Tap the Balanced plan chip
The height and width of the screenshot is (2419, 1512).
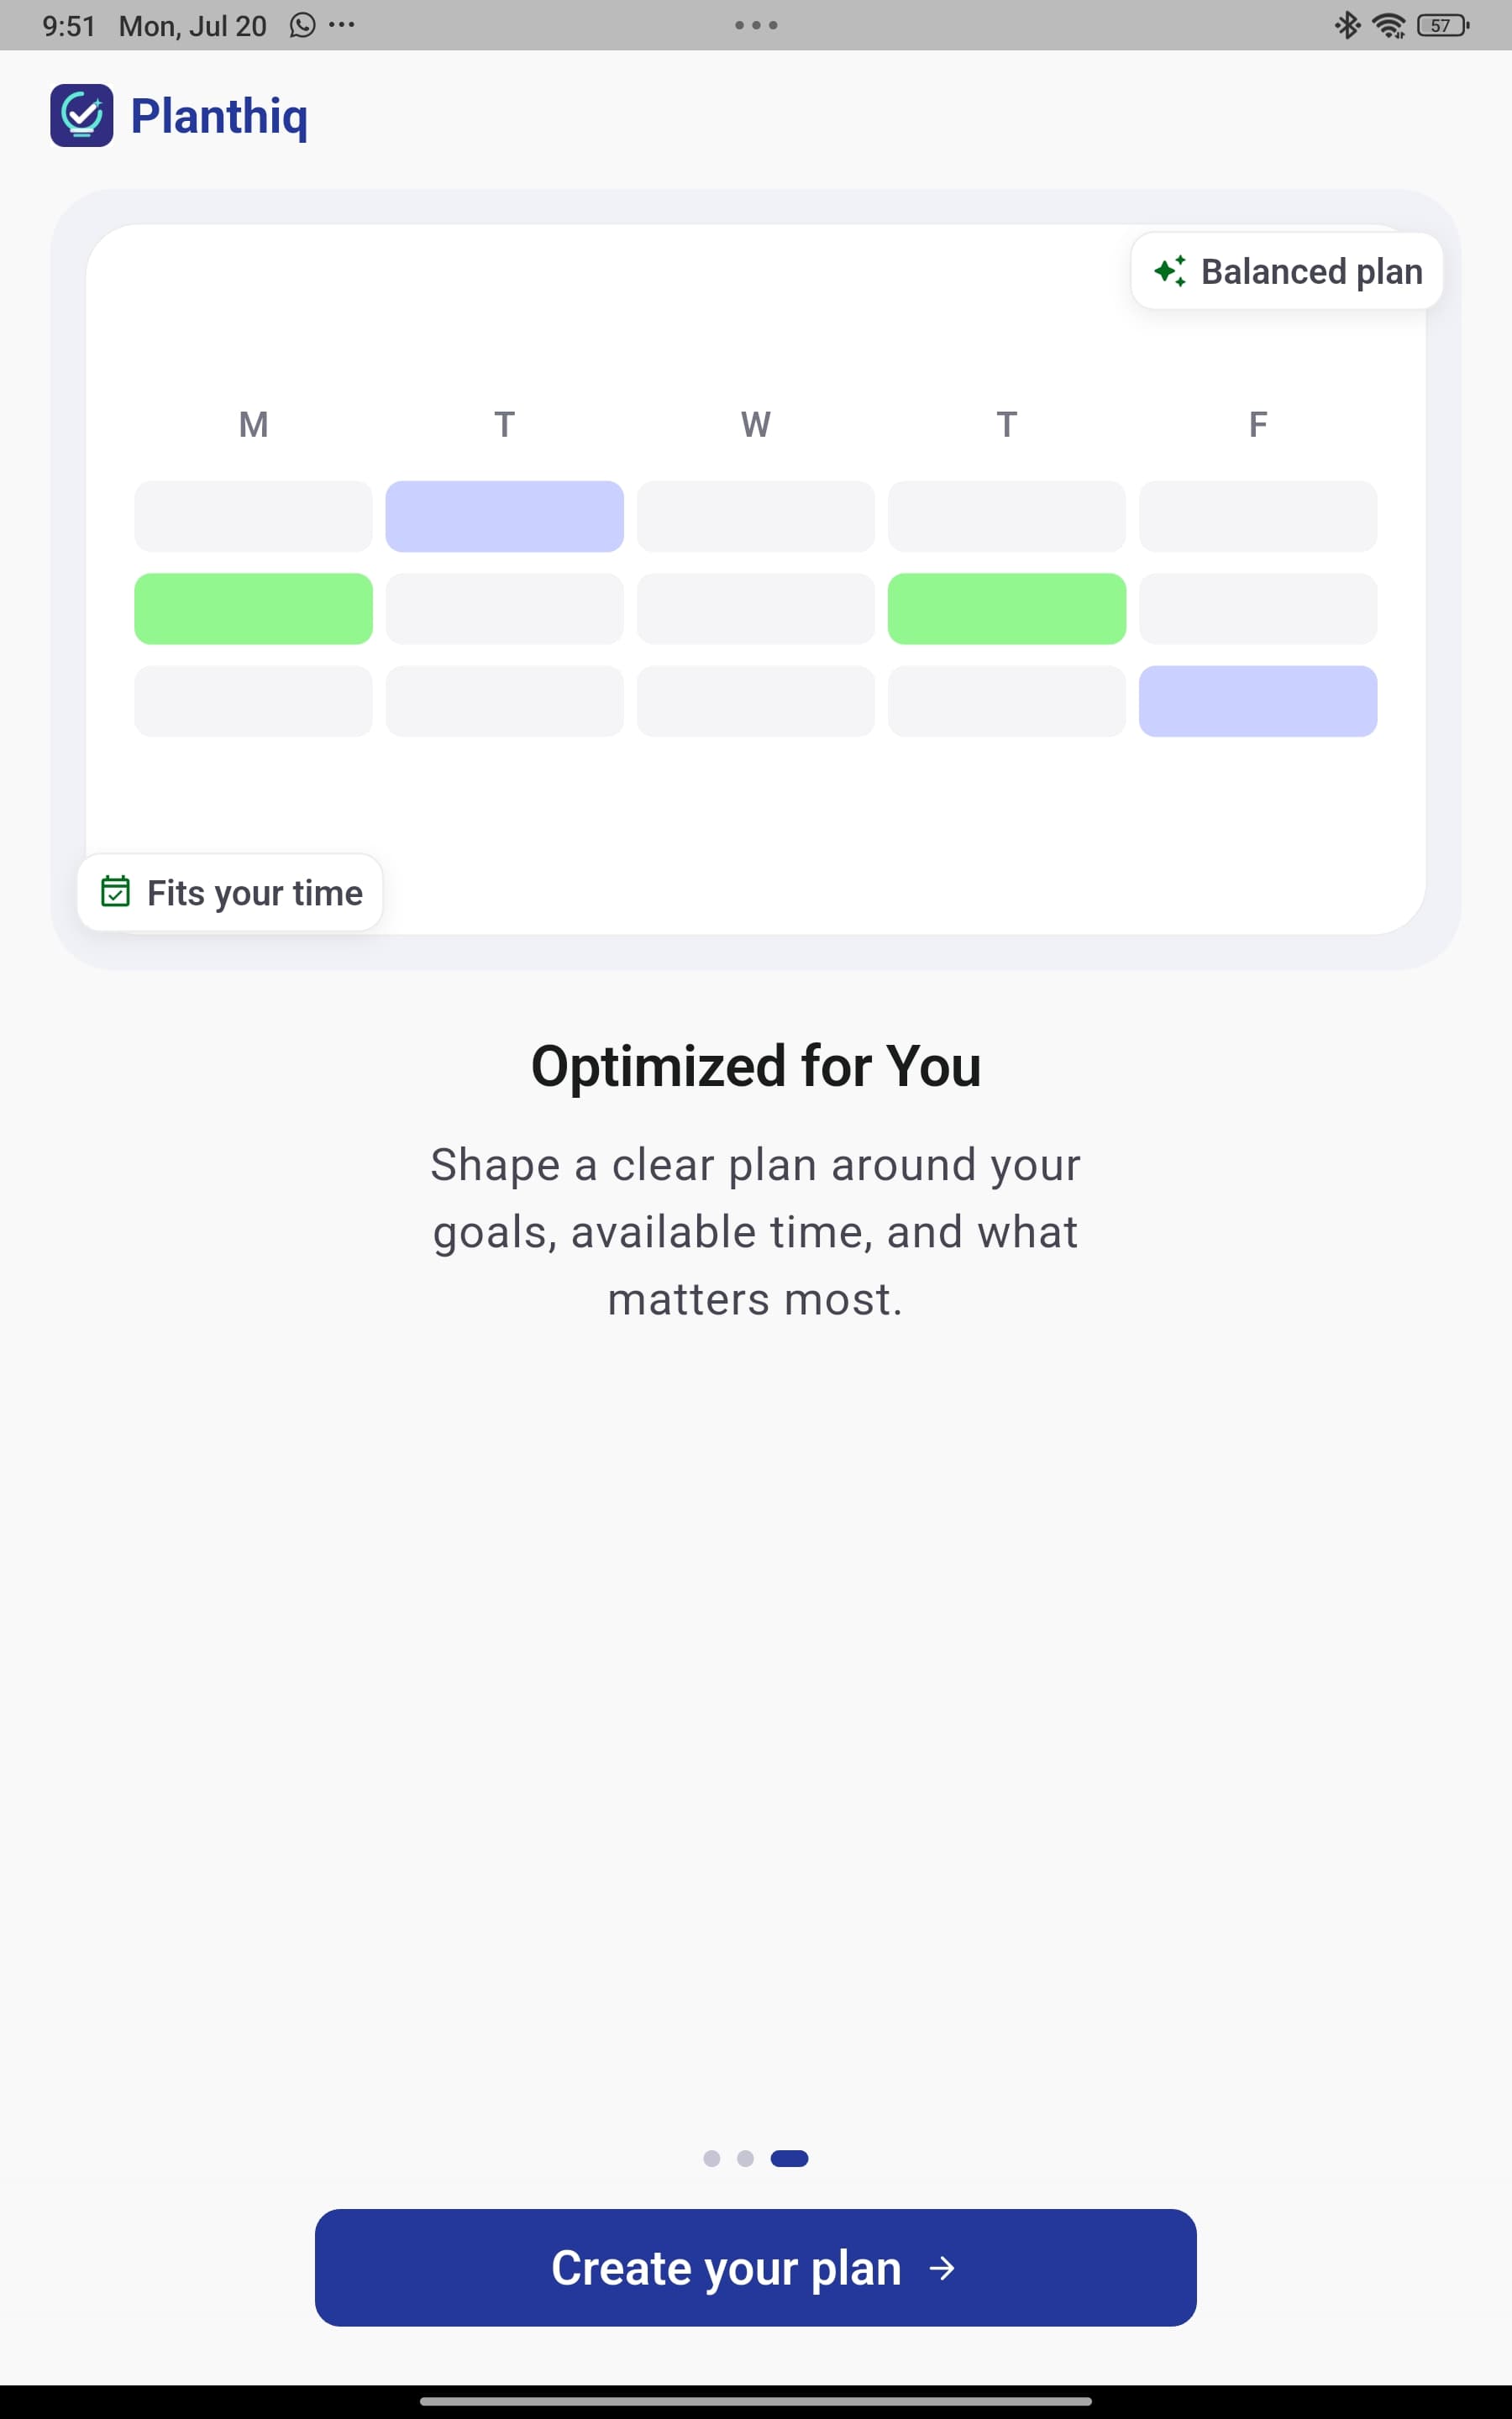click(1287, 271)
